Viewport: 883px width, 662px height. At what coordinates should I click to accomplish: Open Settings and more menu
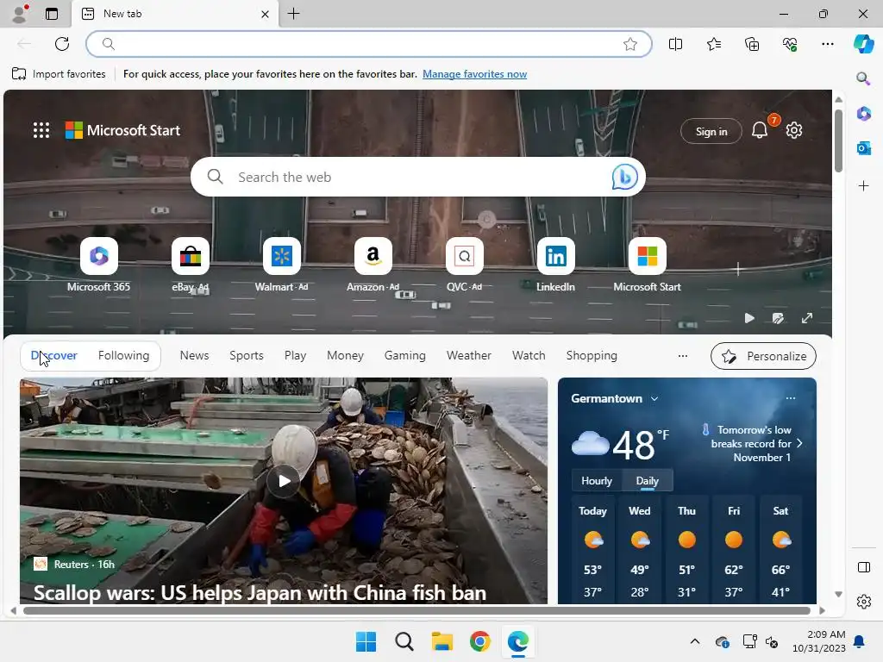(827, 44)
